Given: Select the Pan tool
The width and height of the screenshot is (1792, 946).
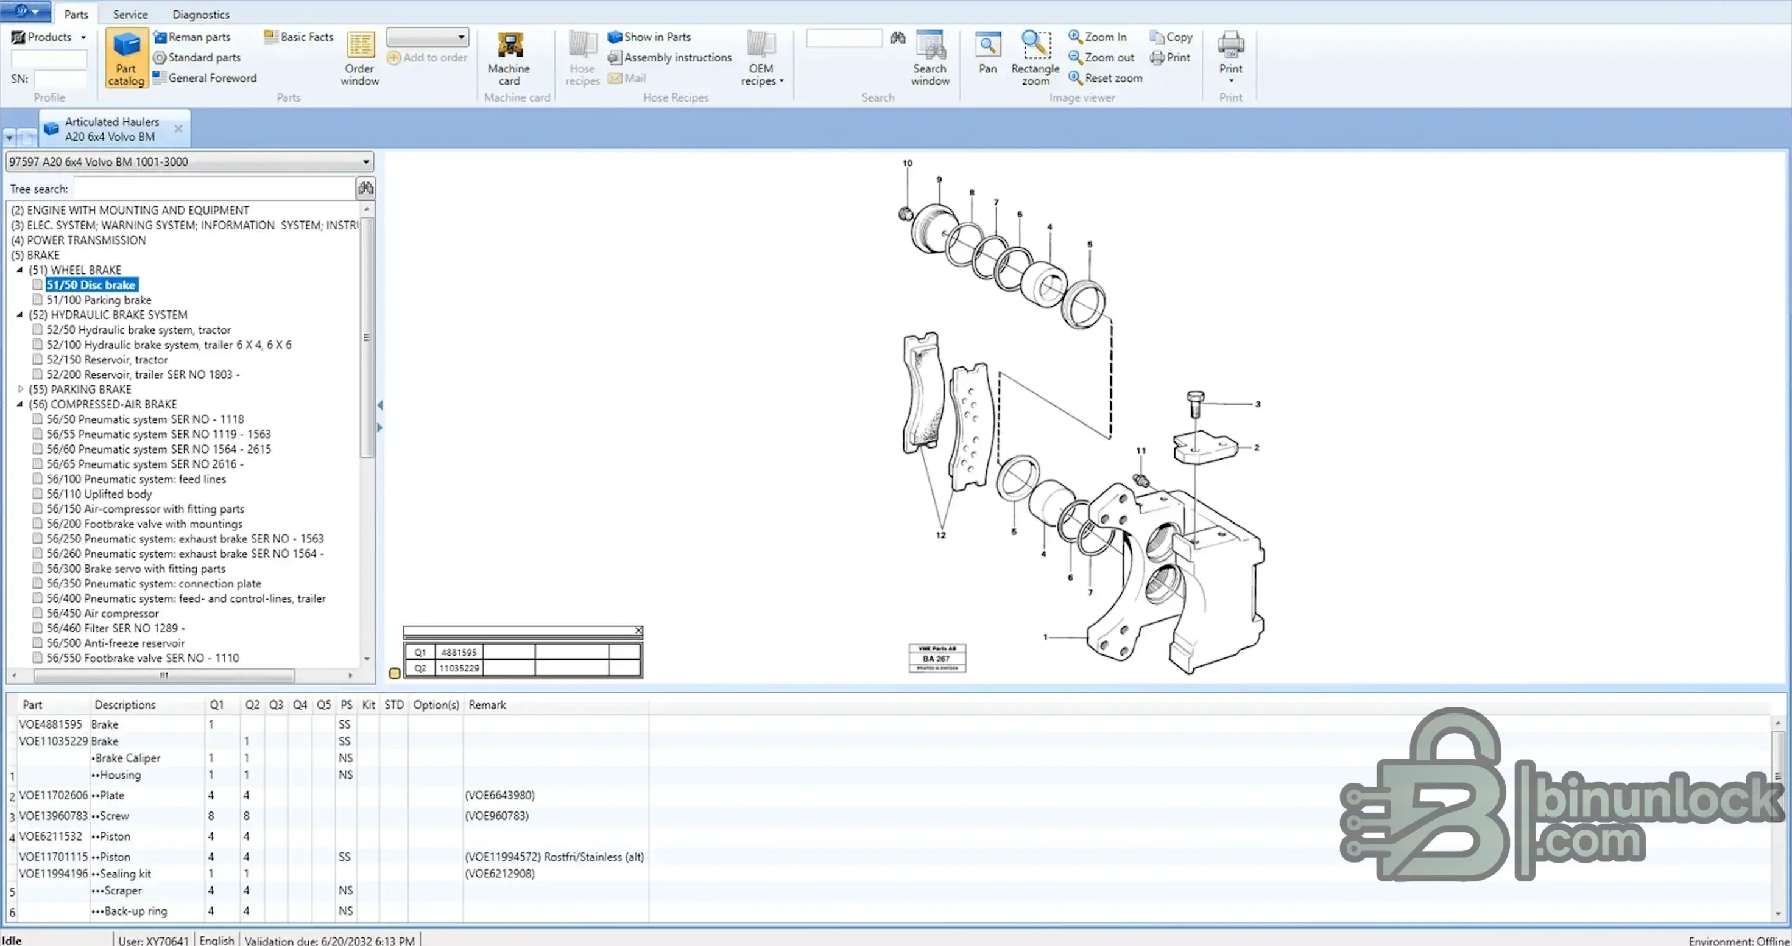Looking at the screenshot, I should click(988, 53).
